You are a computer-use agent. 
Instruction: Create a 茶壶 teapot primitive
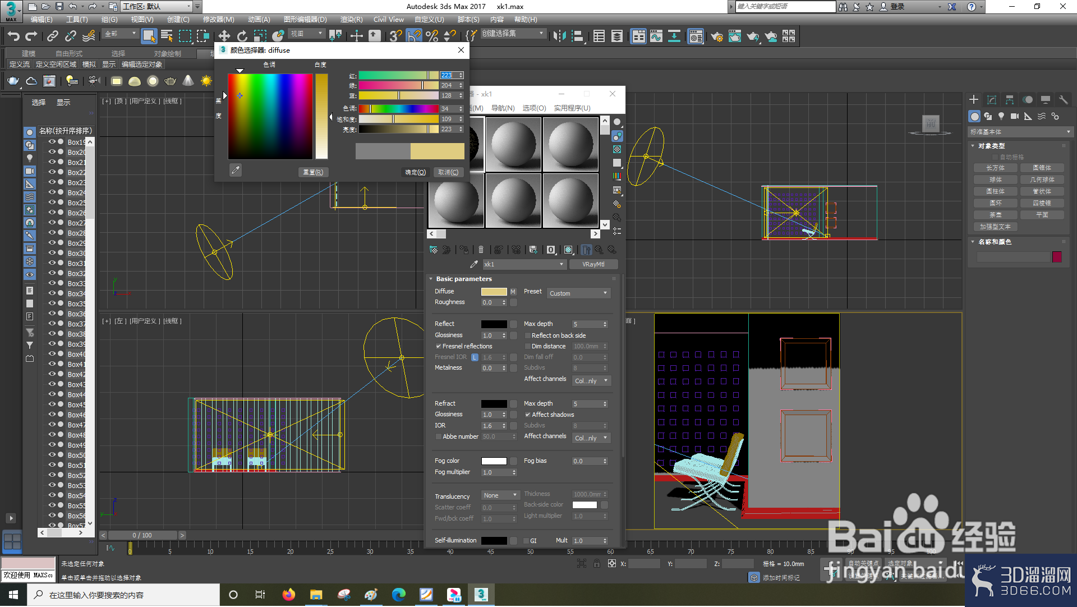996,215
